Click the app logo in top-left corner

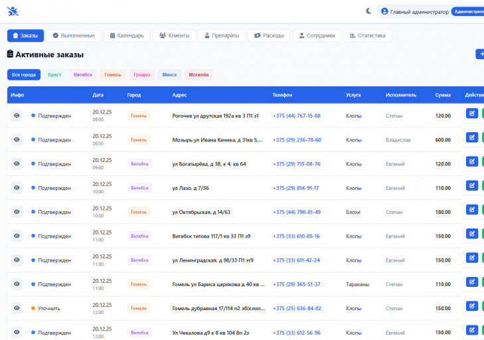tap(13, 11)
